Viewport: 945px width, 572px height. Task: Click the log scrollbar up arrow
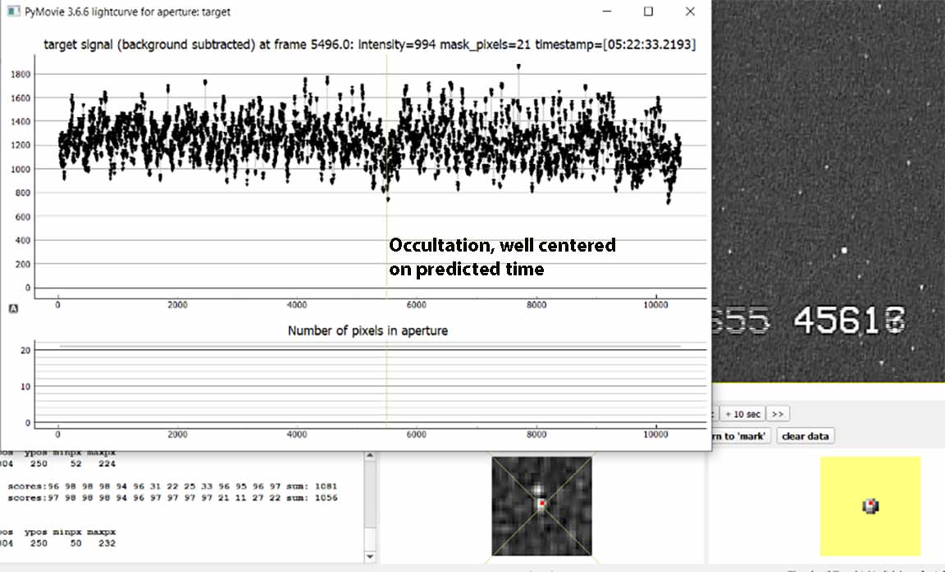pyautogui.click(x=370, y=456)
